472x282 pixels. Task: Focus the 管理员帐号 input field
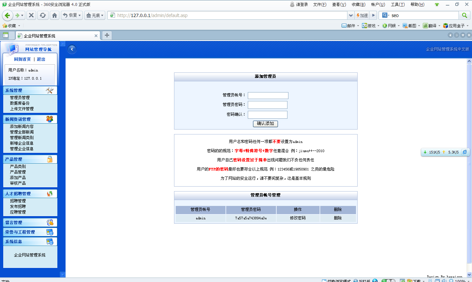(268, 95)
